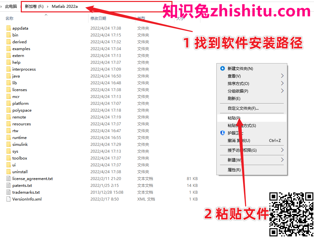Sort by the 名称 column header
Viewport: 314px width, 237px height.
click(9, 18)
